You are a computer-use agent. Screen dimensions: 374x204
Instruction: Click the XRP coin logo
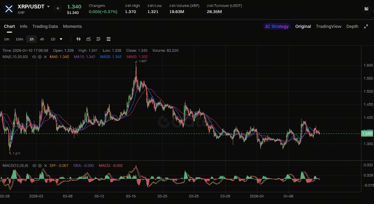[x=9, y=9]
